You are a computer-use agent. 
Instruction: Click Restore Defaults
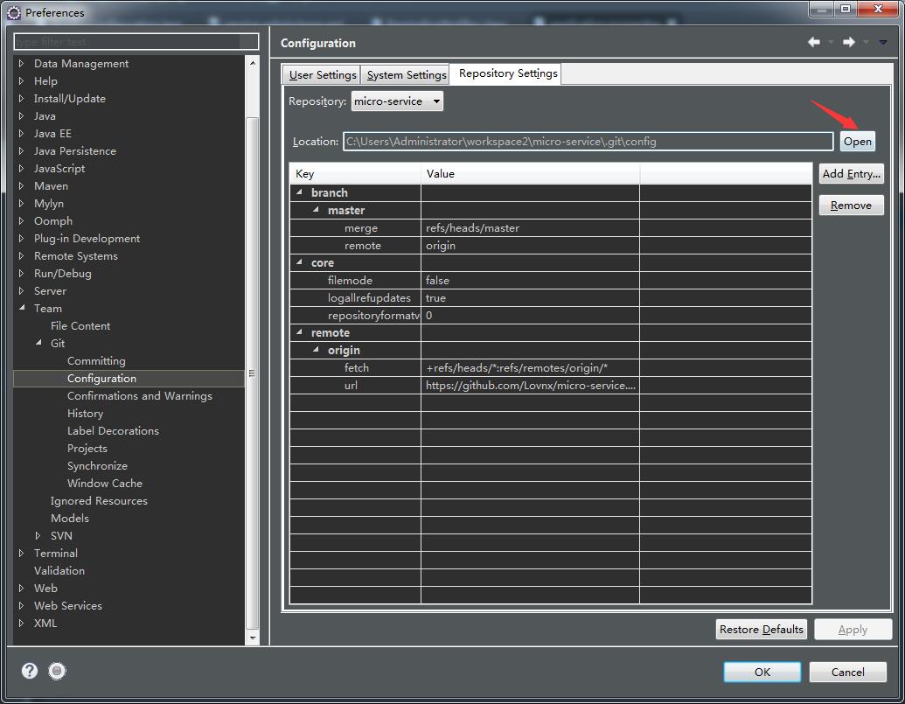(x=762, y=630)
